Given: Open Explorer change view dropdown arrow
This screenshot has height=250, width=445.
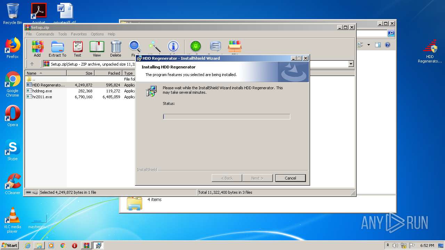Looking at the screenshot, I should click(x=369, y=45).
